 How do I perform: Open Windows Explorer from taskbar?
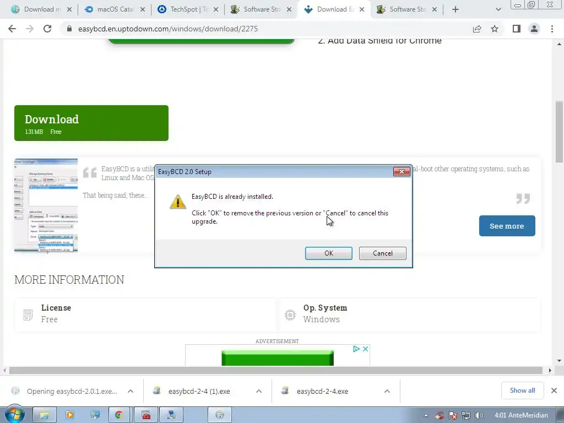coord(44,415)
